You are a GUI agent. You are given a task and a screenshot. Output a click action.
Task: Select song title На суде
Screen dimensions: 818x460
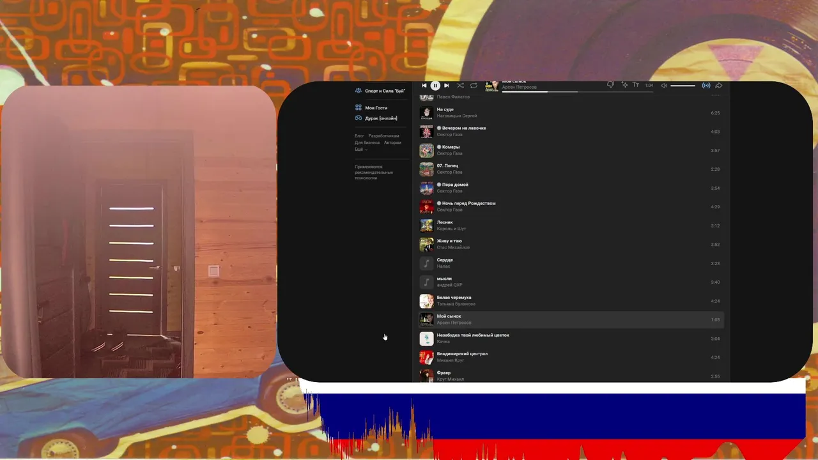tap(445, 109)
